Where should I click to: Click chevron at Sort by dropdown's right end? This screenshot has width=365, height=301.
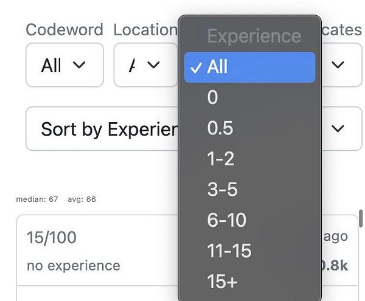pyautogui.click(x=338, y=129)
